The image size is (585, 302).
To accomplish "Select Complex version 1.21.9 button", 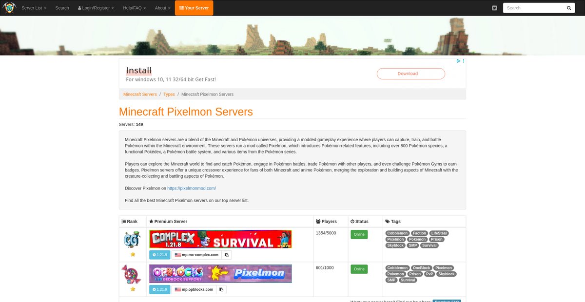I will click(160, 255).
